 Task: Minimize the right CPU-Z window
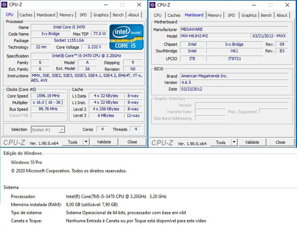(254, 5)
